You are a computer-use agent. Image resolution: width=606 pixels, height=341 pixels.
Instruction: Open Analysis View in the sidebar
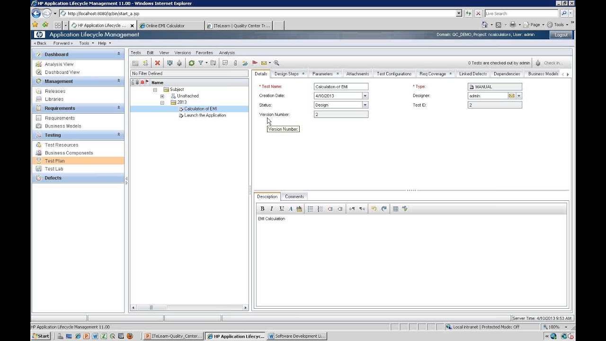[59, 64]
